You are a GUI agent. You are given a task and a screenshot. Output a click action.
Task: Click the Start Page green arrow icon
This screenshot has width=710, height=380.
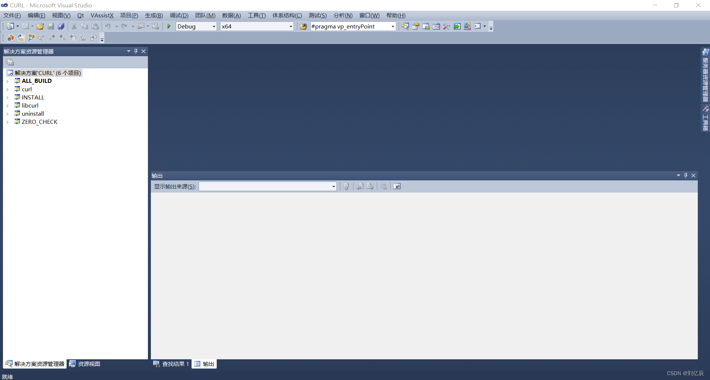[457, 26]
